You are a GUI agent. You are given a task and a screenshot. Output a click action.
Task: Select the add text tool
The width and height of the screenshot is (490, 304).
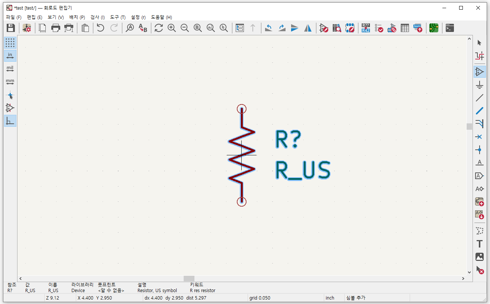pyautogui.click(x=480, y=244)
